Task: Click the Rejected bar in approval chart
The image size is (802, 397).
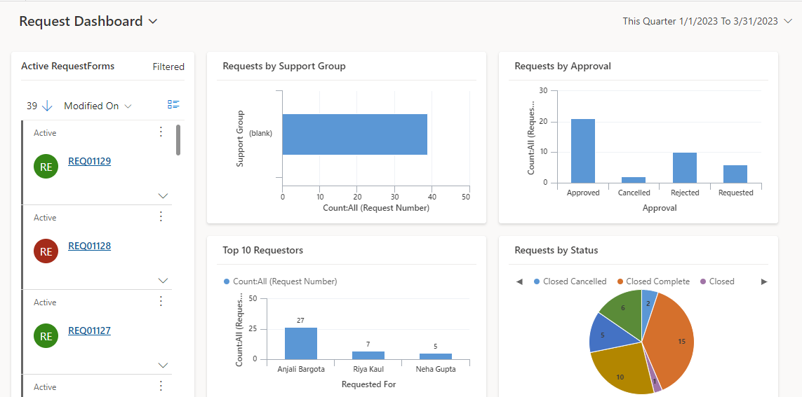Action: click(684, 167)
